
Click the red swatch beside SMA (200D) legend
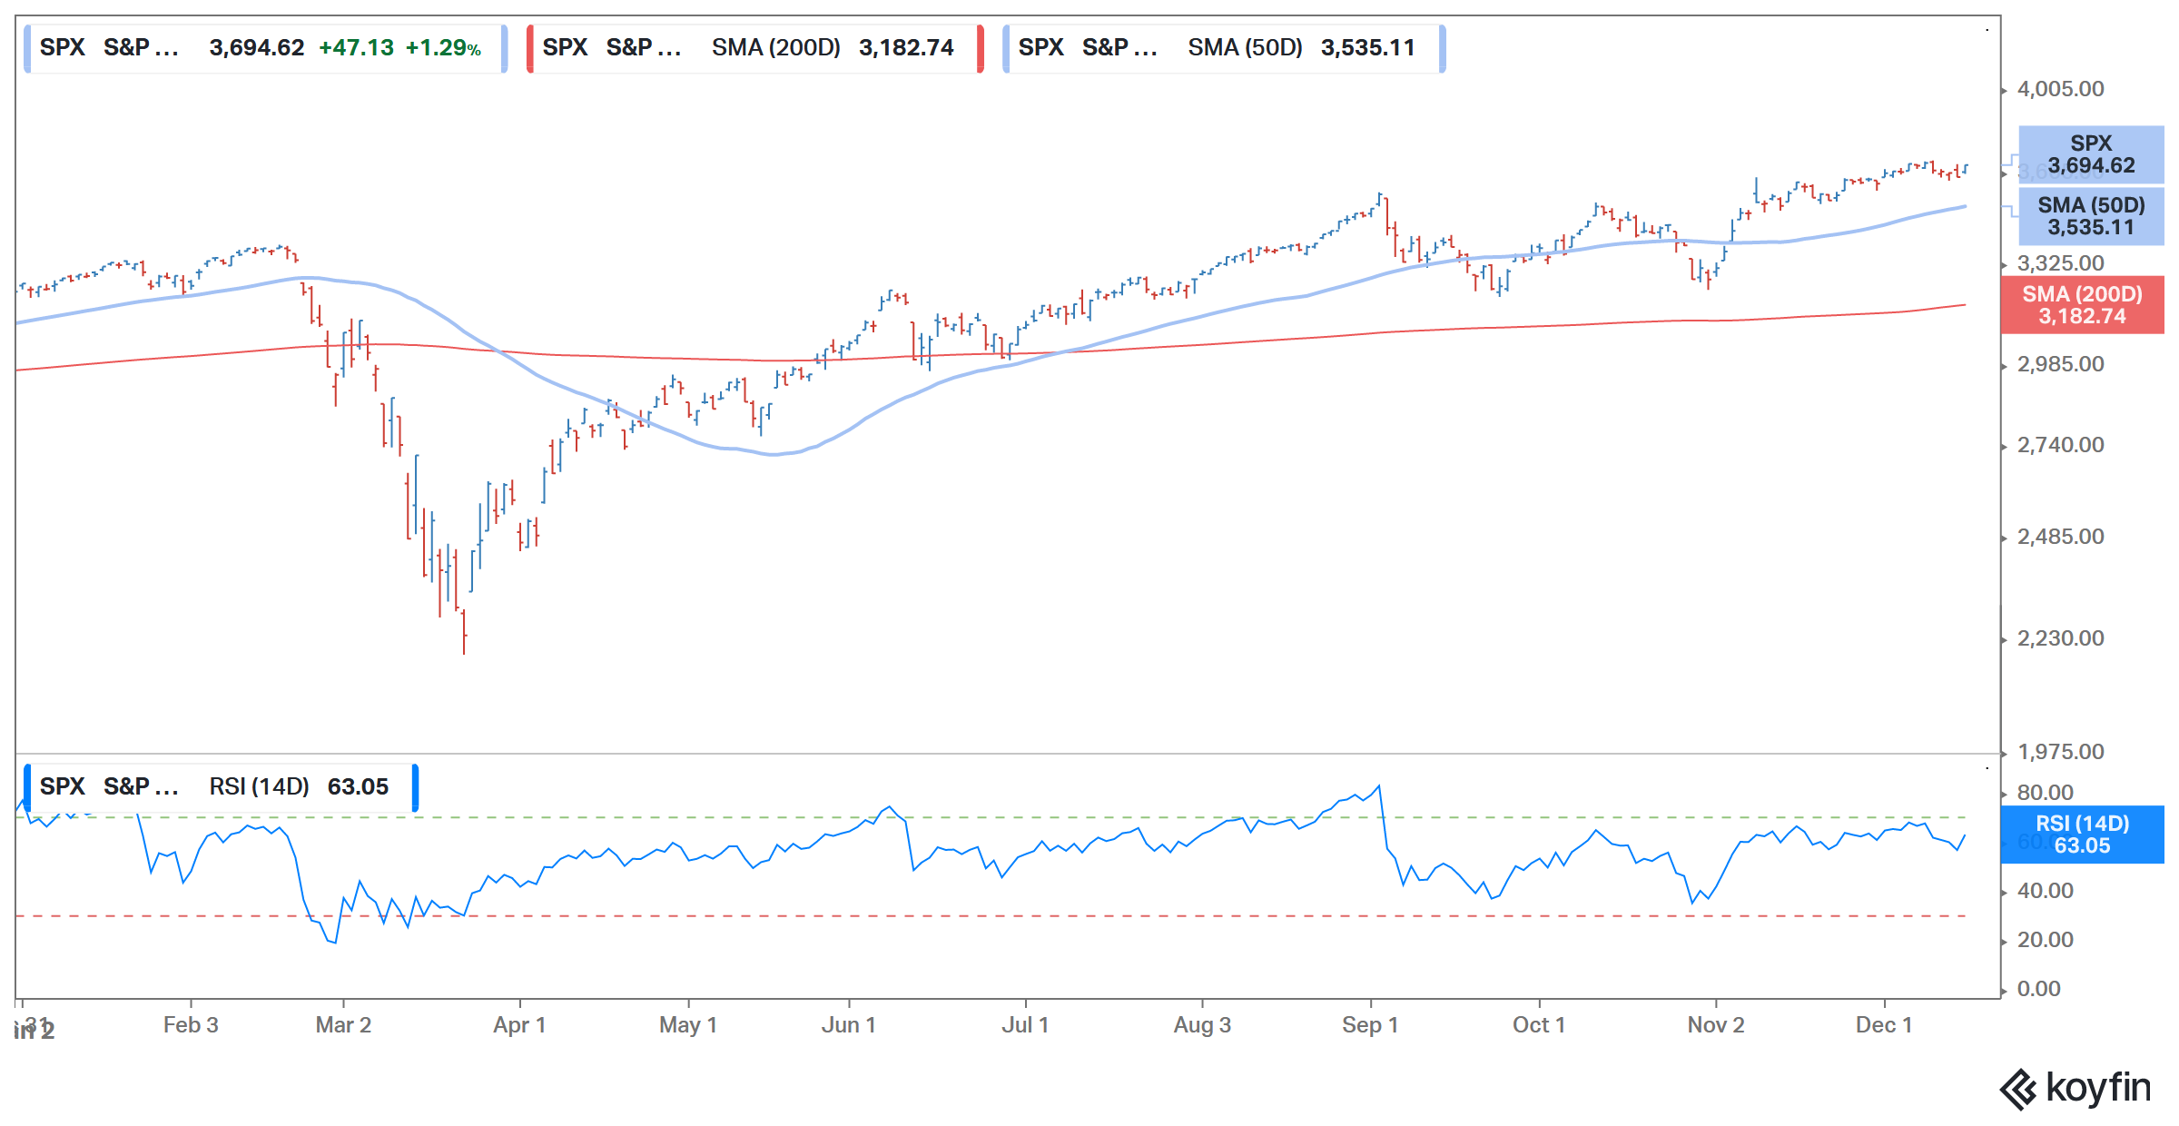(530, 48)
